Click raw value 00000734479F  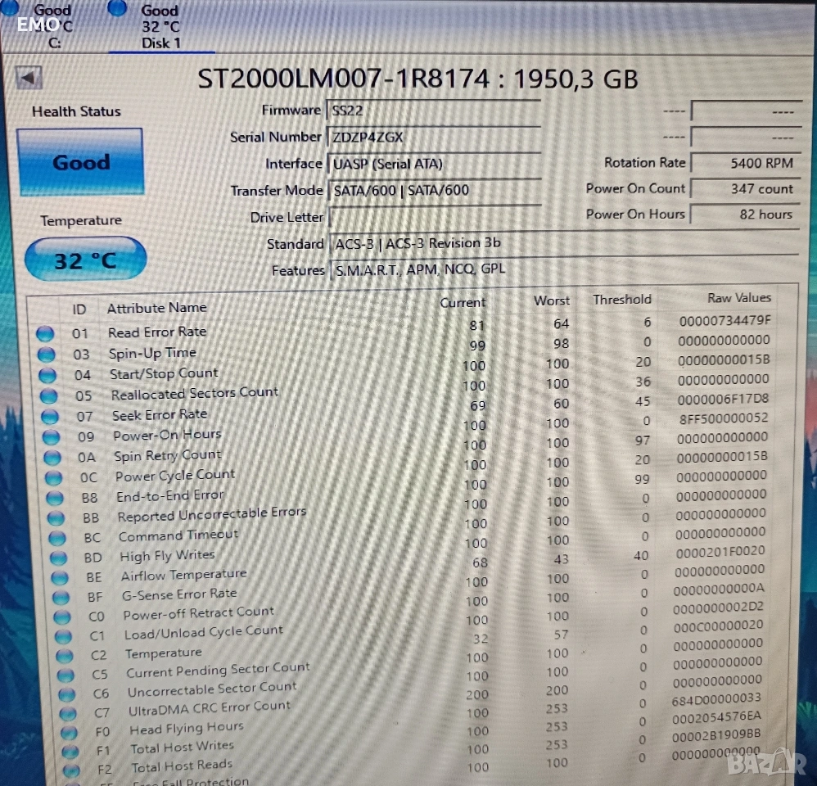coord(724,321)
